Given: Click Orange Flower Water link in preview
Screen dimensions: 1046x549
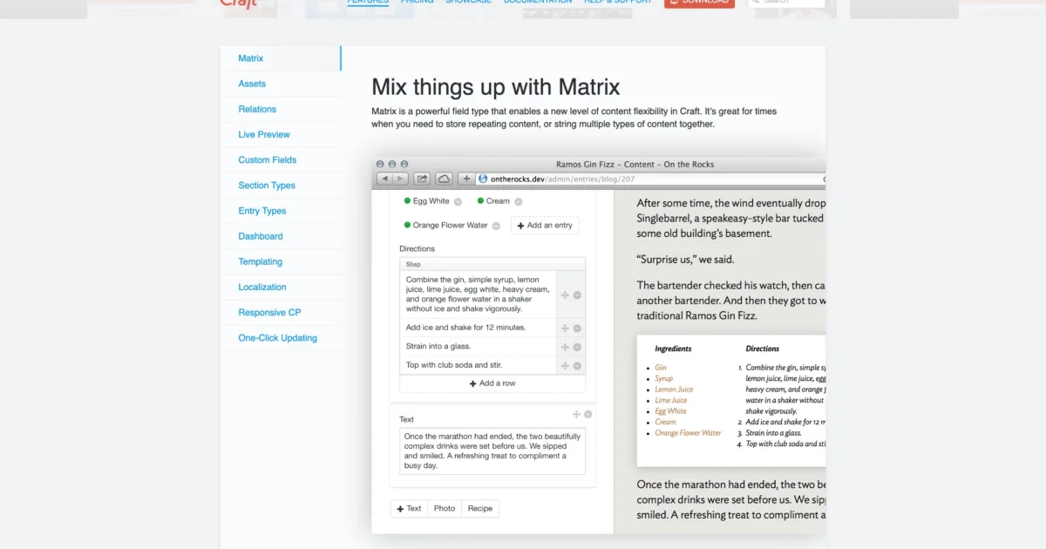Looking at the screenshot, I should 689,433.
